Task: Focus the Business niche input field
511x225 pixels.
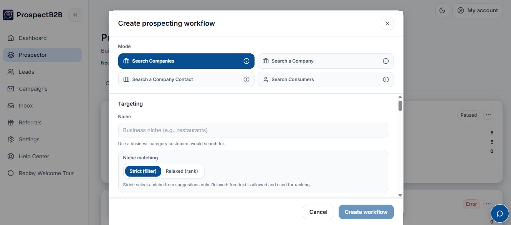Action: pos(253,130)
